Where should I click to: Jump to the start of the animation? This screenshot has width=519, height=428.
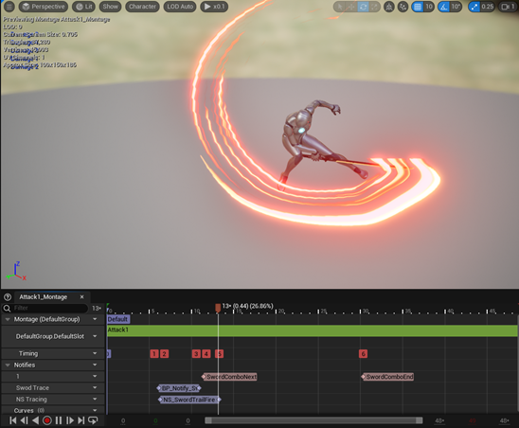click(13, 420)
